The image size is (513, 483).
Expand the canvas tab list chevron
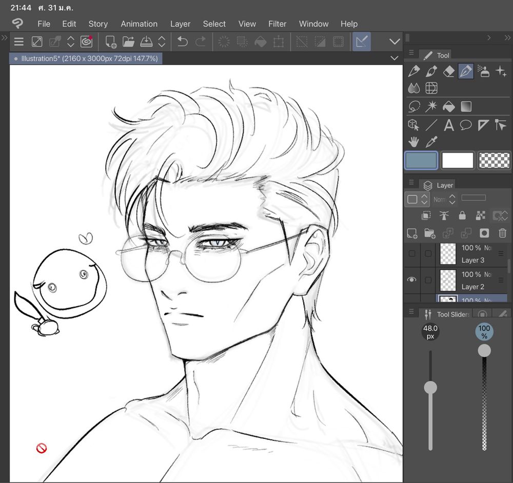394,58
